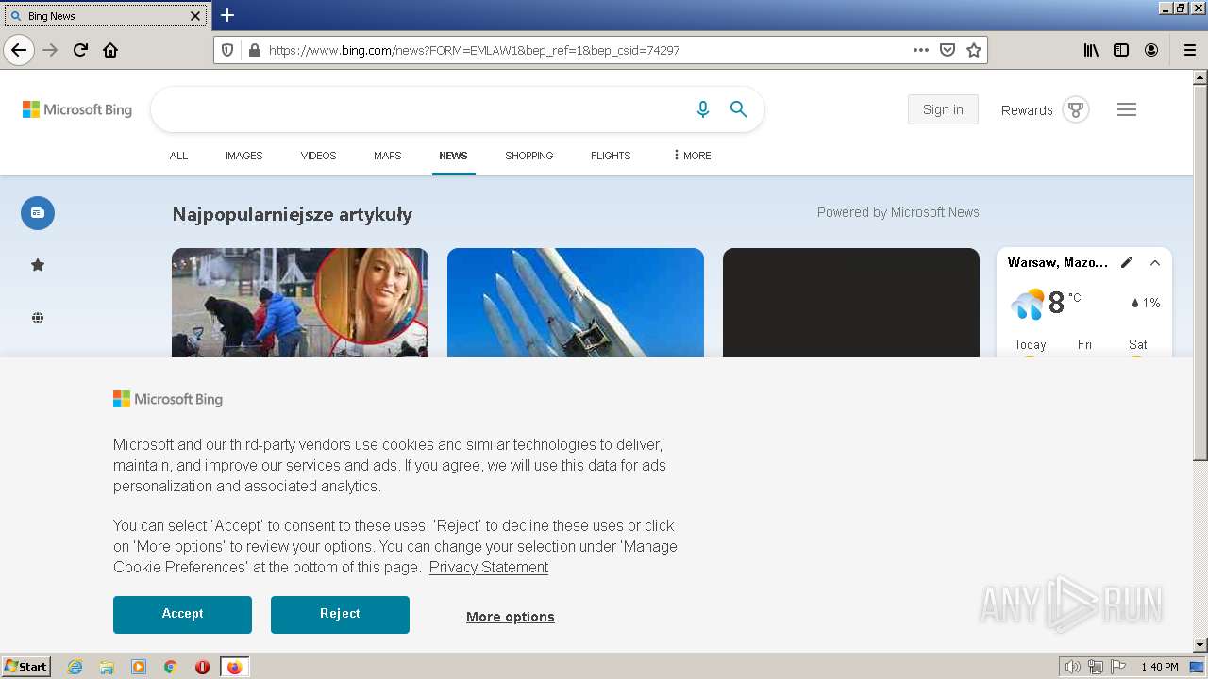
Task: Click the browser forward arrow
Action: [x=51, y=50]
